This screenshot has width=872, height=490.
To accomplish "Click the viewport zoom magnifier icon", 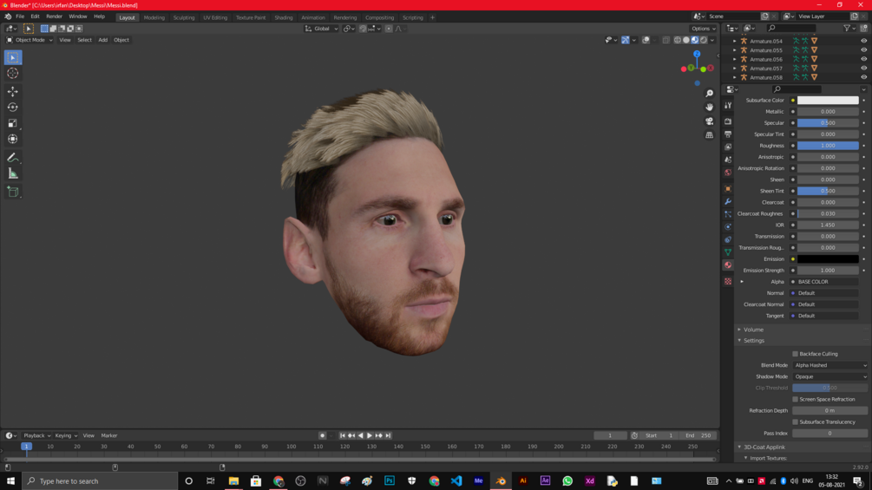I will [709, 94].
